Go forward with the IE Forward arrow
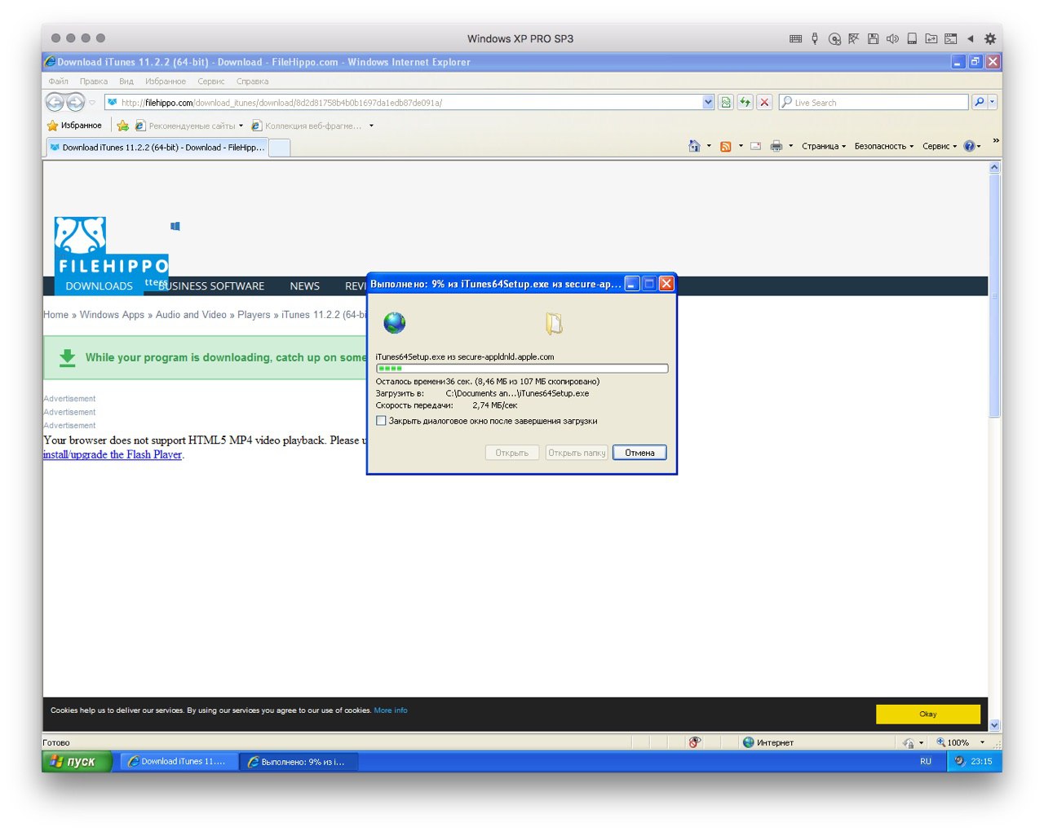The image size is (1044, 832). [75, 102]
